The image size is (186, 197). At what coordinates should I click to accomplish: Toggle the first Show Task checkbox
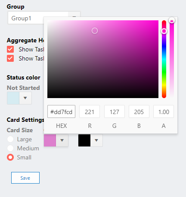click(10, 49)
